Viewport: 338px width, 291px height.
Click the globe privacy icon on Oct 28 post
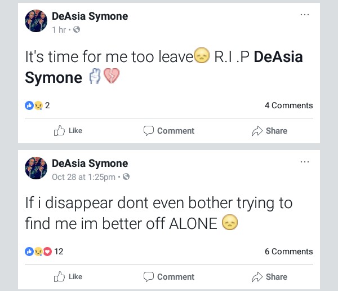click(126, 177)
